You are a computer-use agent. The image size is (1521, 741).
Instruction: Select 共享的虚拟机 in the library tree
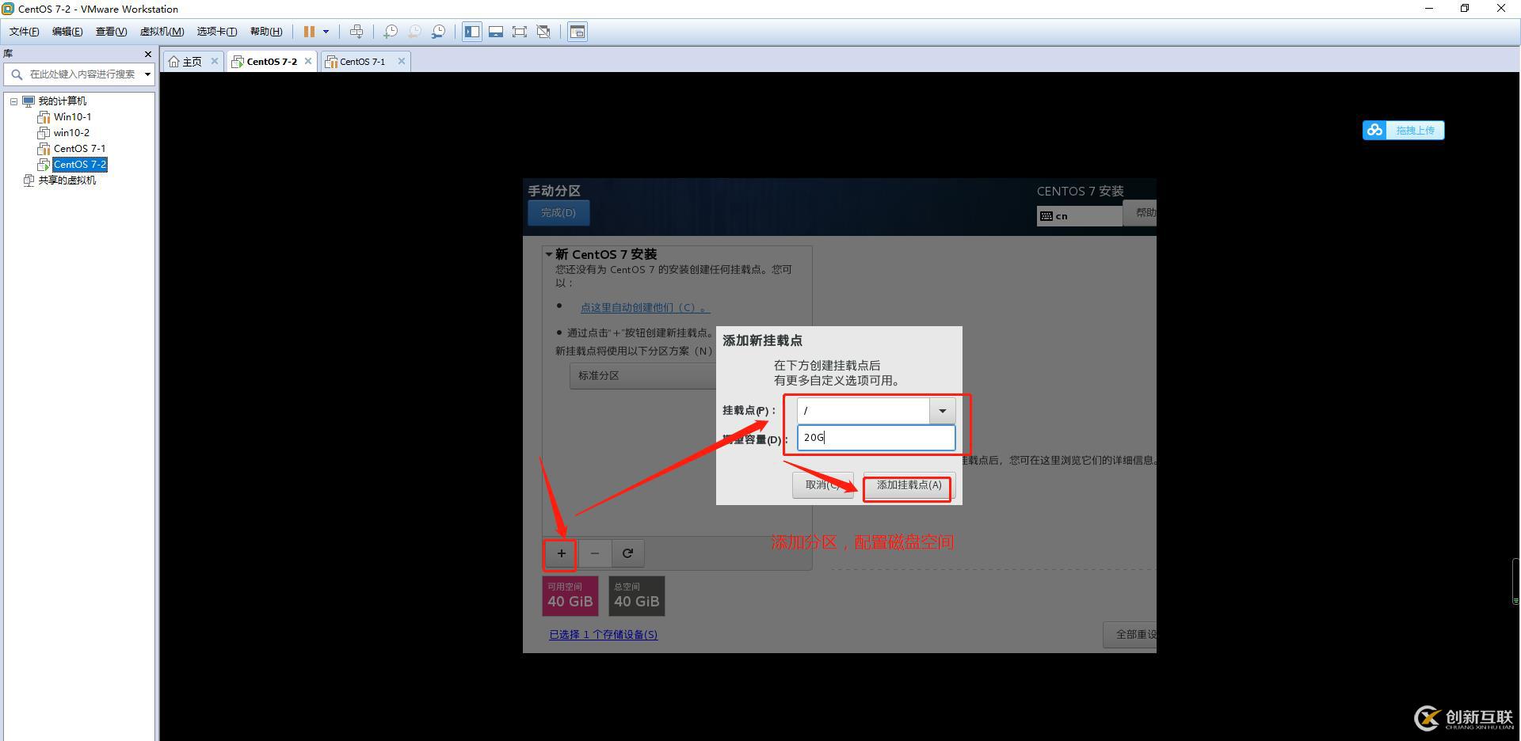(x=67, y=180)
